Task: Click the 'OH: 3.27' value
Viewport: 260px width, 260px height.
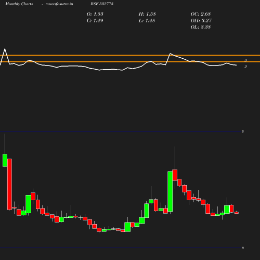Action: [x=201, y=21]
